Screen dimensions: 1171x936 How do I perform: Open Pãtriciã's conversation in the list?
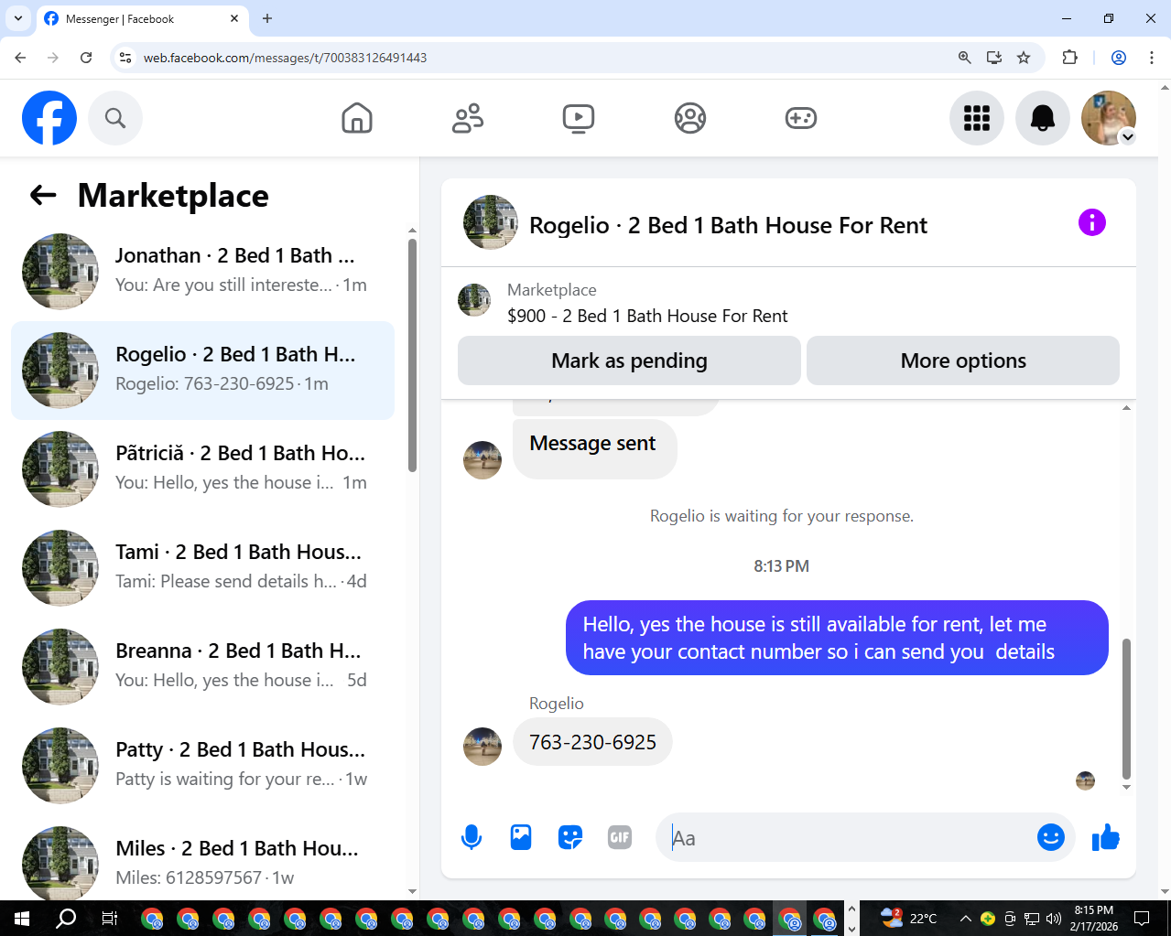click(203, 469)
